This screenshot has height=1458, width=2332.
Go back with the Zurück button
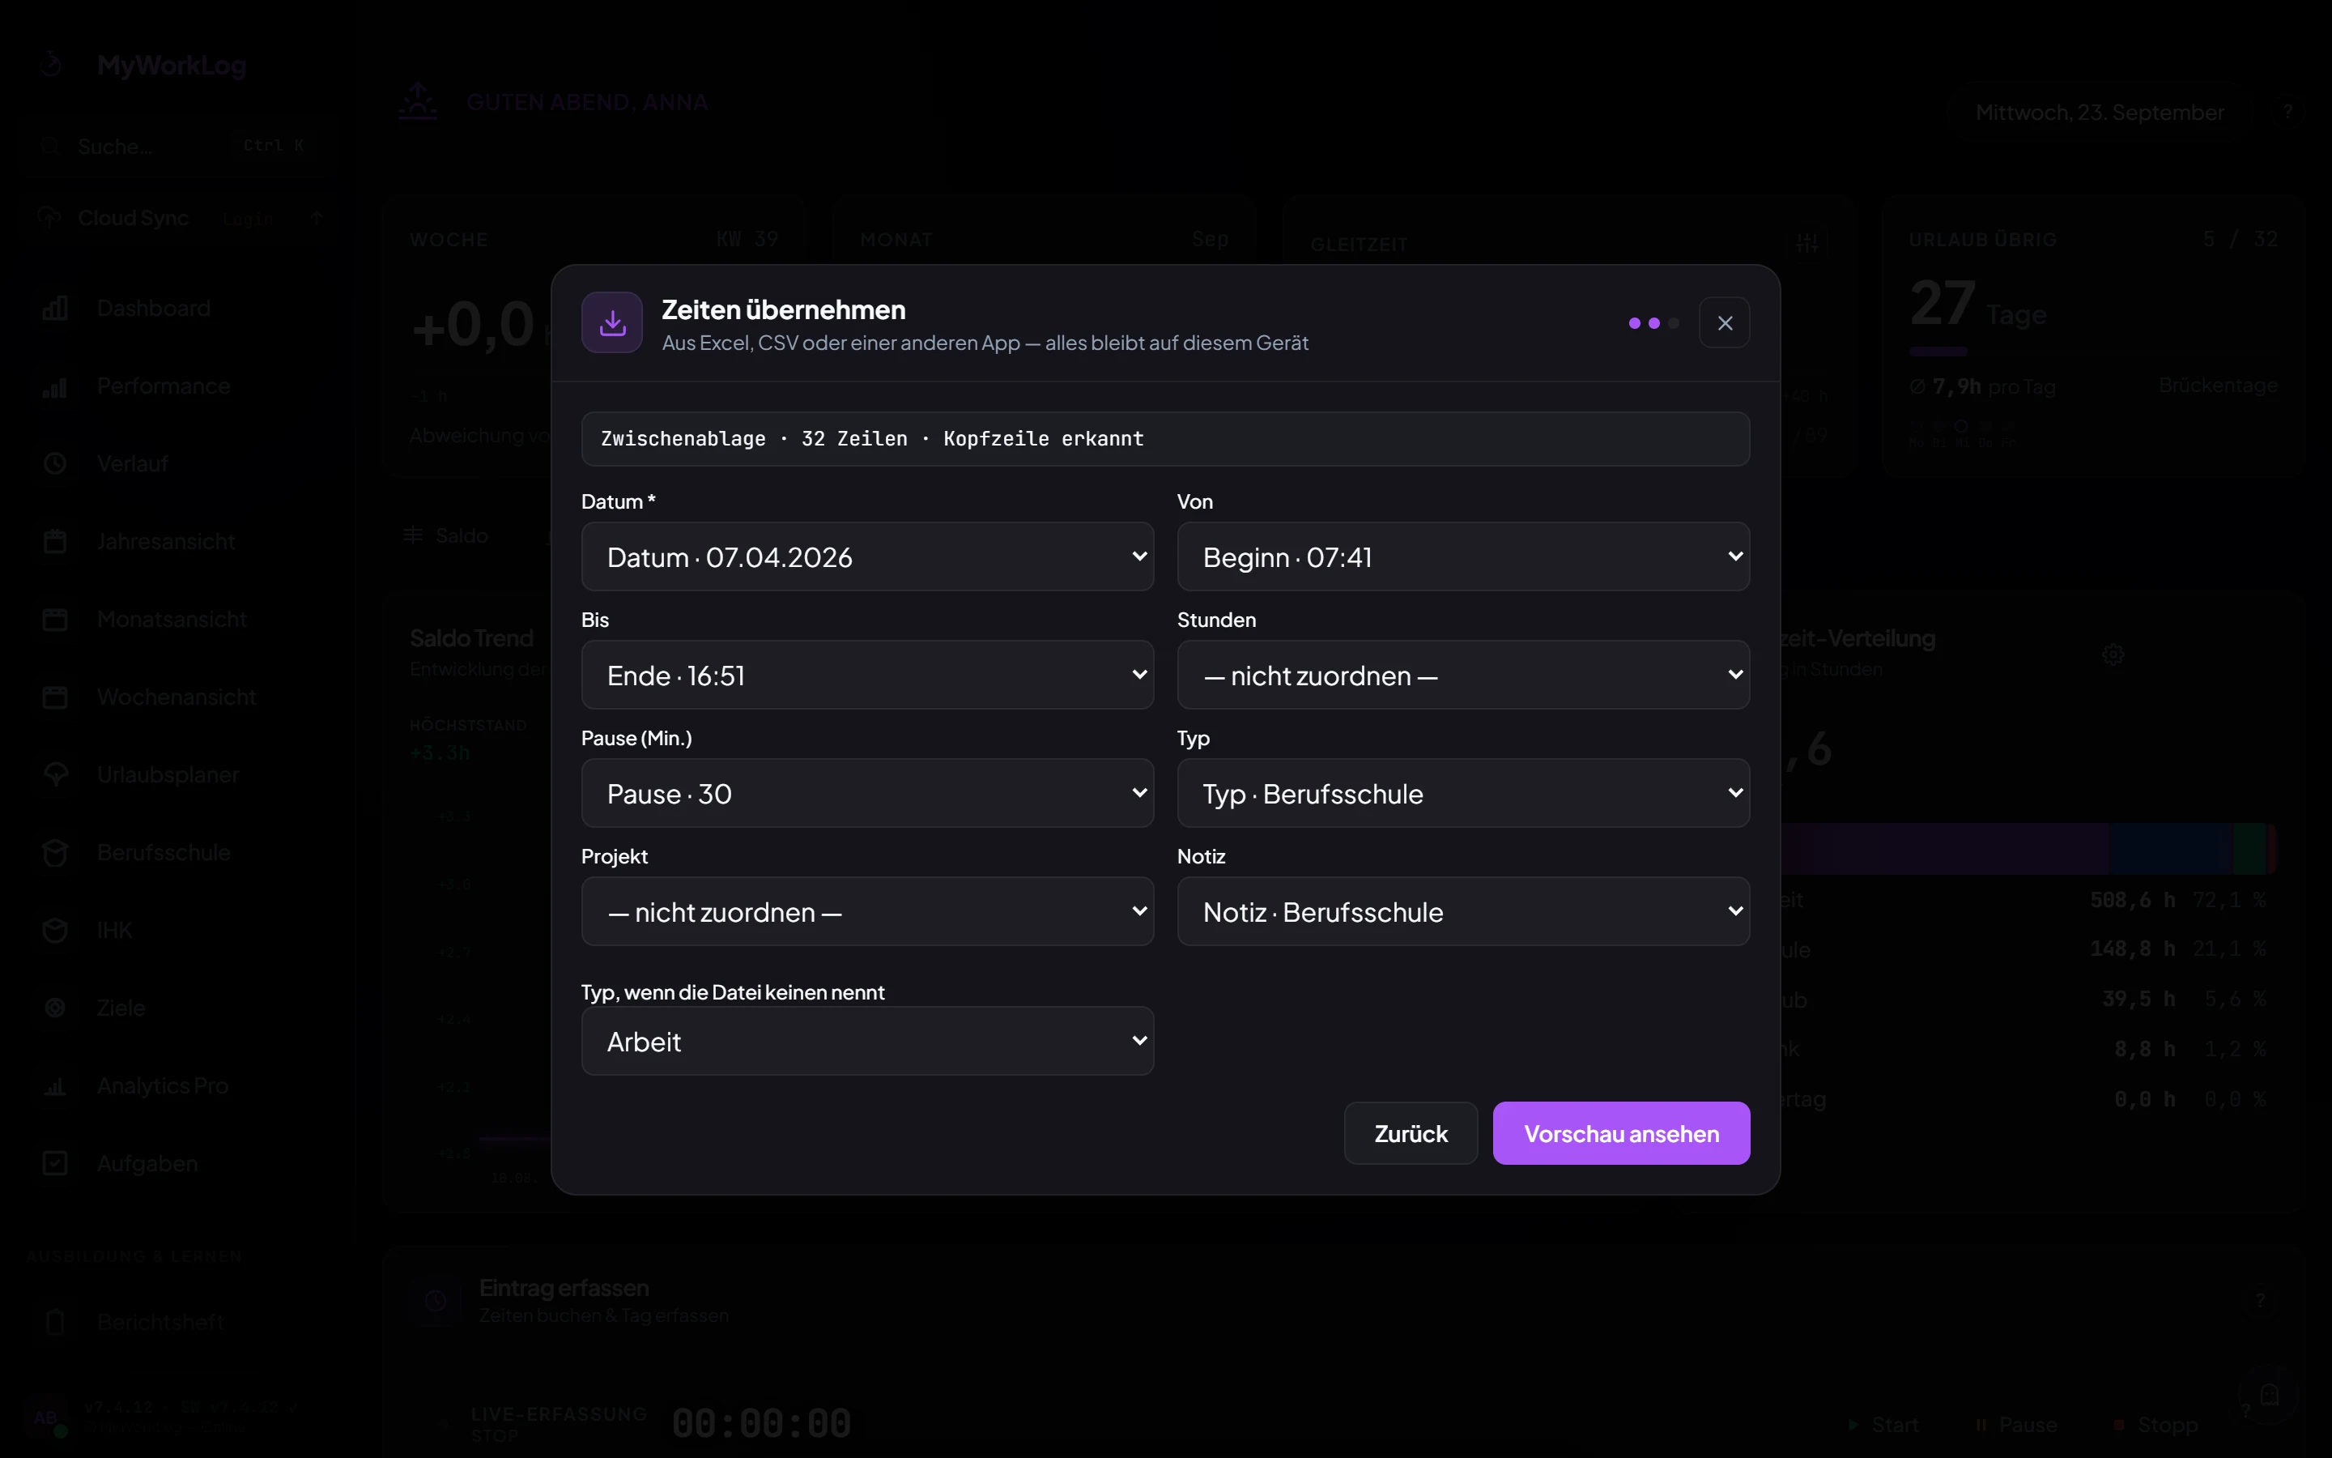(x=1411, y=1133)
